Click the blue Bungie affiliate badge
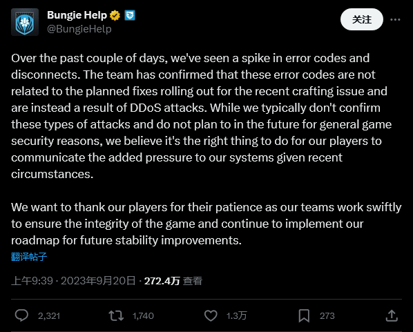The height and width of the screenshot is (332, 413). coord(130,15)
